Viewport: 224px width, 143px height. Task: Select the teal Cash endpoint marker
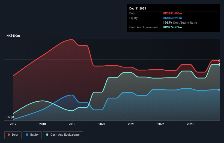point(219,64)
